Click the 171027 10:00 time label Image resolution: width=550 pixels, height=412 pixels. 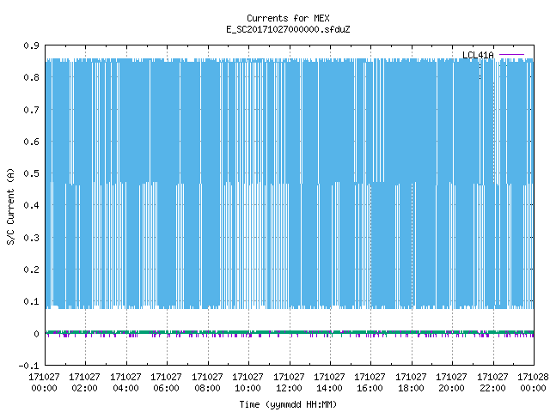[247, 383]
